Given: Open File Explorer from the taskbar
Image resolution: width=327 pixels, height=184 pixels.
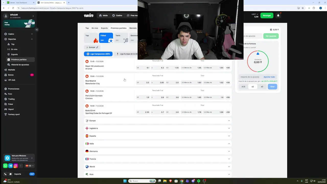Looking at the screenshot, I should 165,181.
